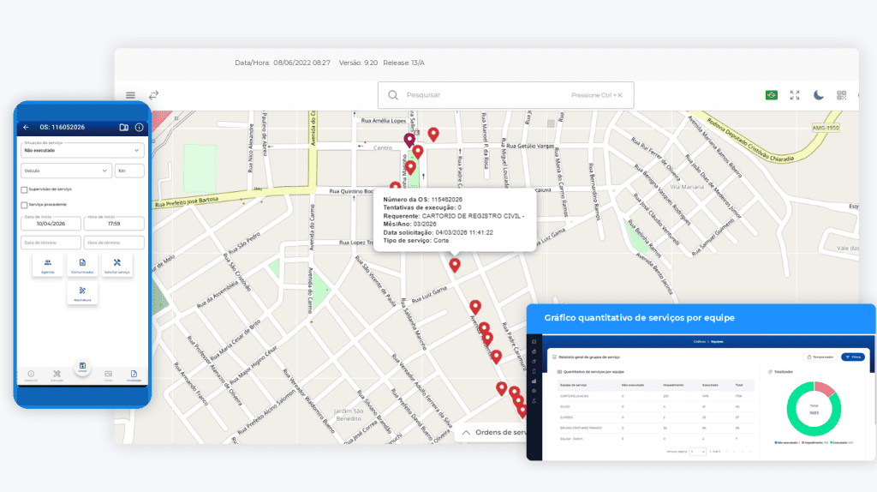Click the Filtros button in report

tap(851, 356)
